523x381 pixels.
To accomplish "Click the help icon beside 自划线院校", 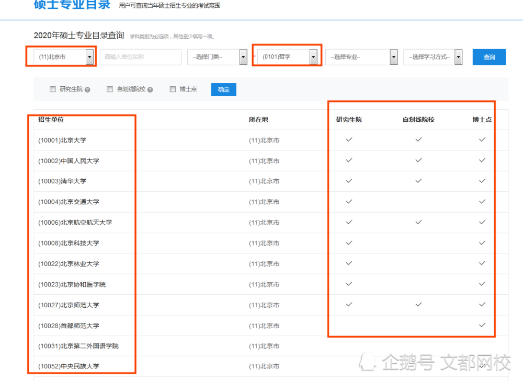I will [150, 90].
